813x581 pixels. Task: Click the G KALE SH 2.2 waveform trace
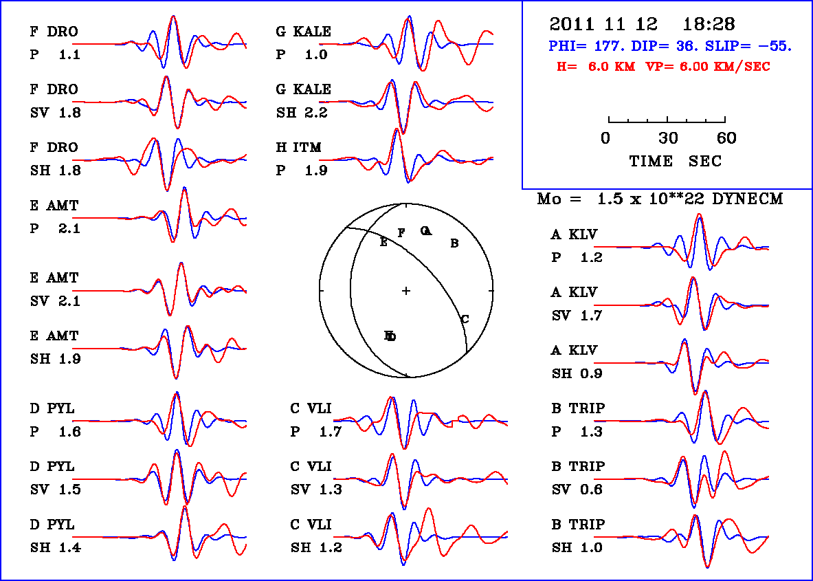[x=406, y=106]
